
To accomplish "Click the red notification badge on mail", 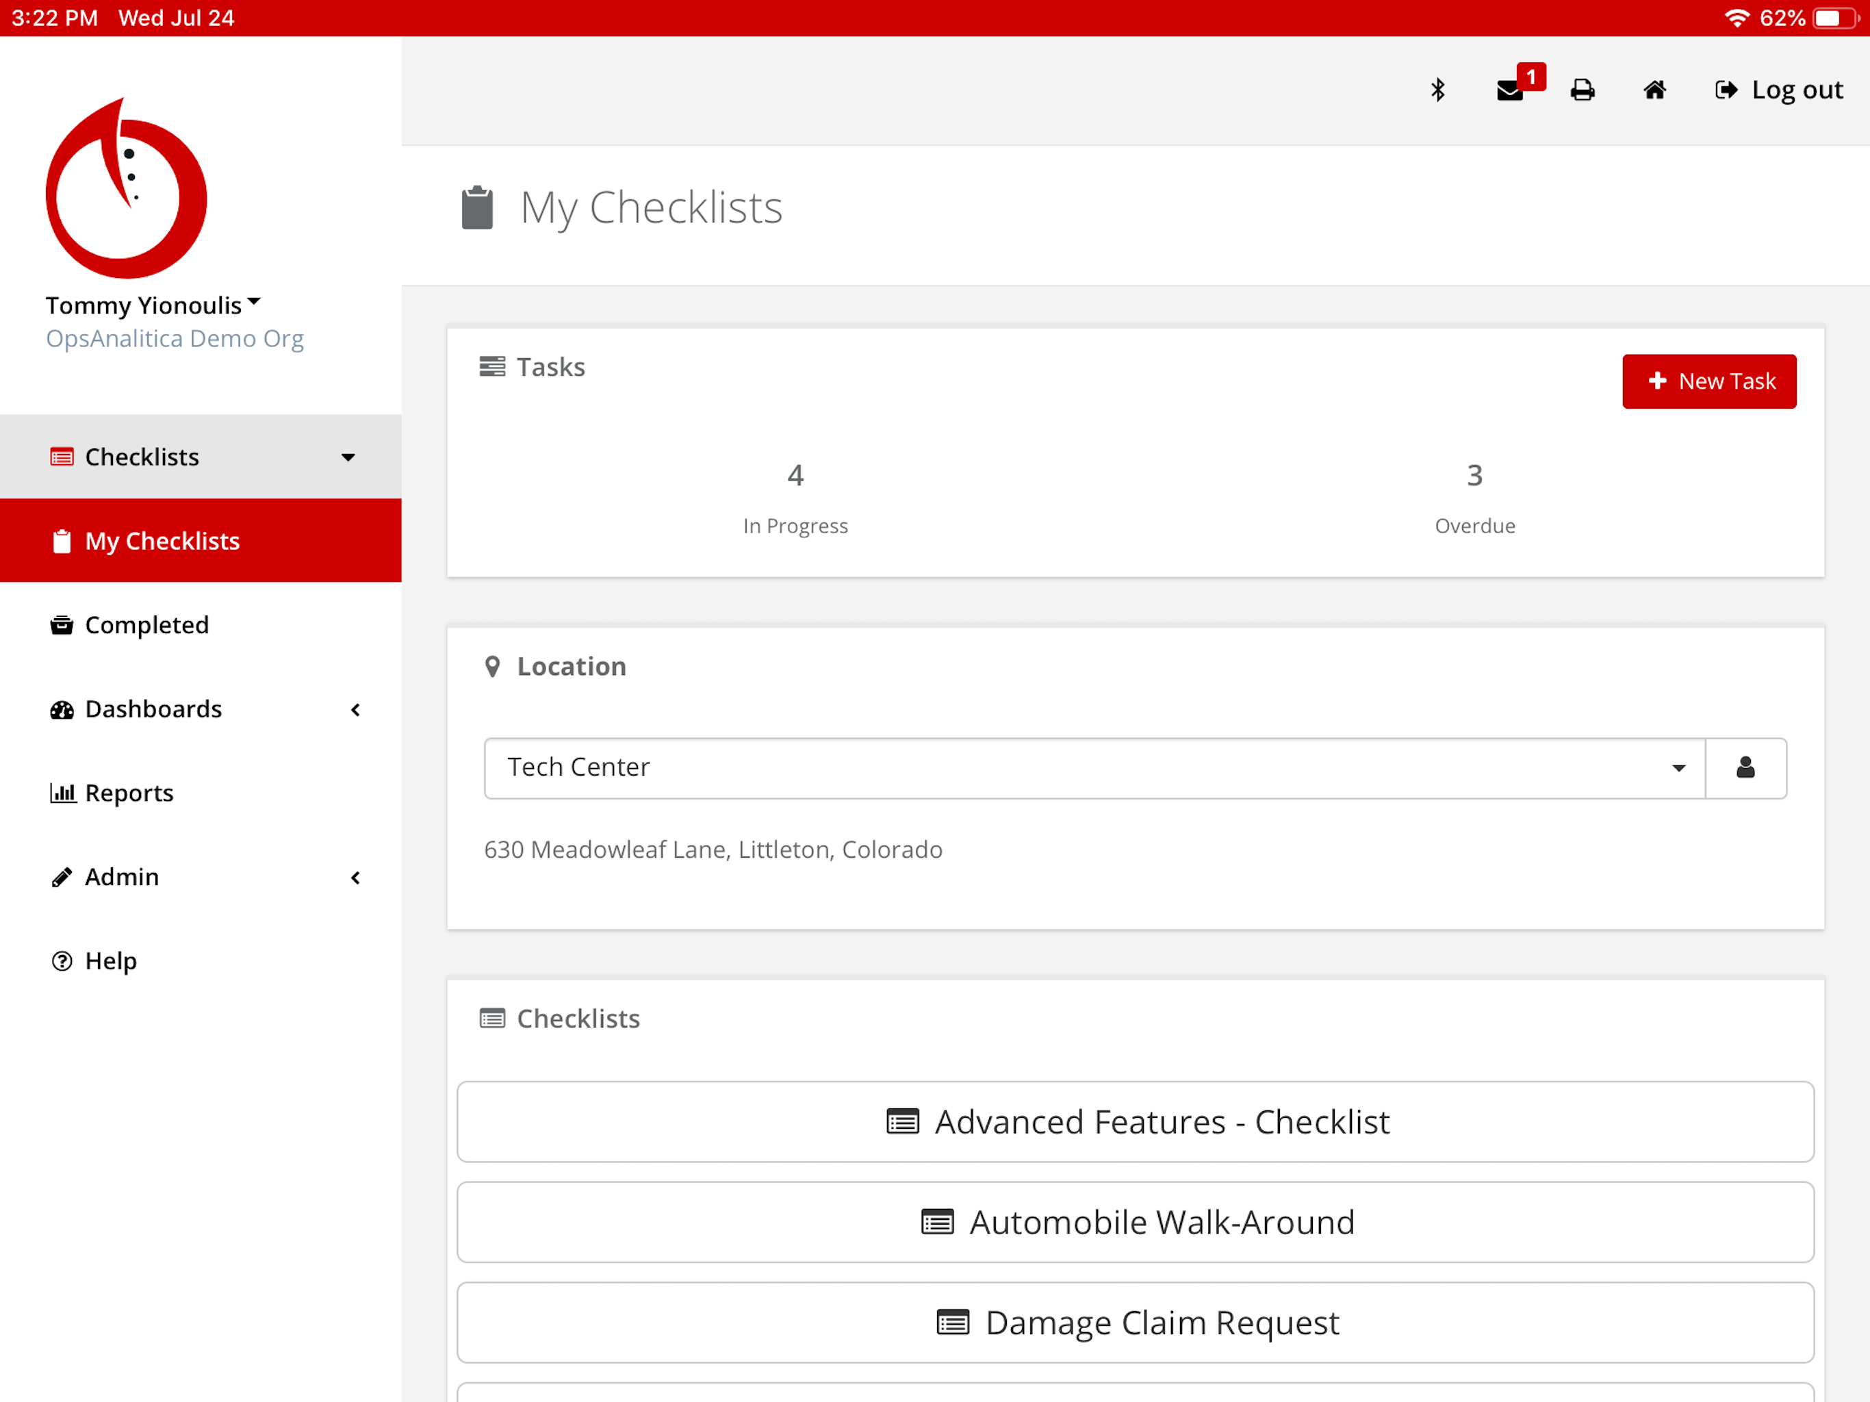I will tap(1531, 76).
